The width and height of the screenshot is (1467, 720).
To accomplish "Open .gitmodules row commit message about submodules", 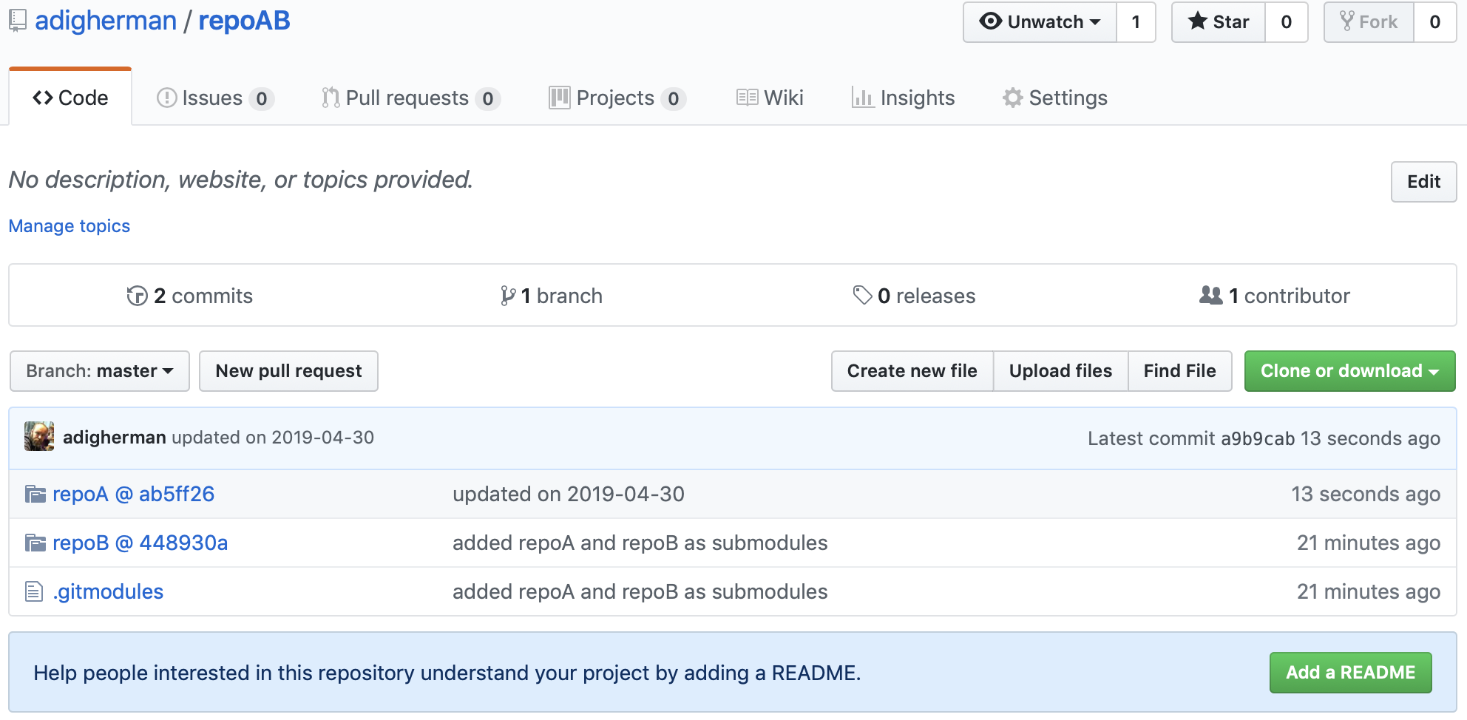I will [640, 591].
